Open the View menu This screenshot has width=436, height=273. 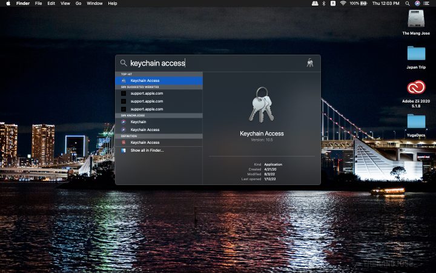(65, 4)
